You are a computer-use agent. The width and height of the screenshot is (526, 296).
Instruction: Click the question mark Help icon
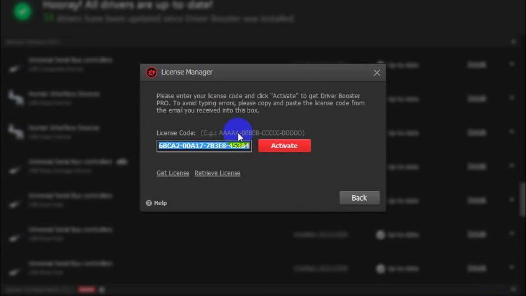pyautogui.click(x=149, y=203)
